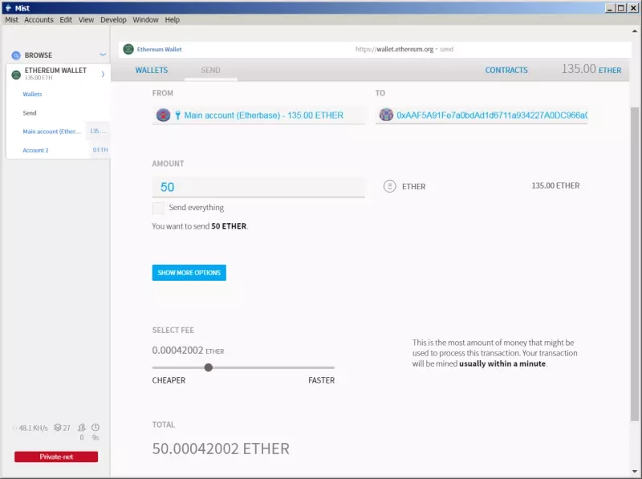Click the FASTER label

(x=322, y=380)
